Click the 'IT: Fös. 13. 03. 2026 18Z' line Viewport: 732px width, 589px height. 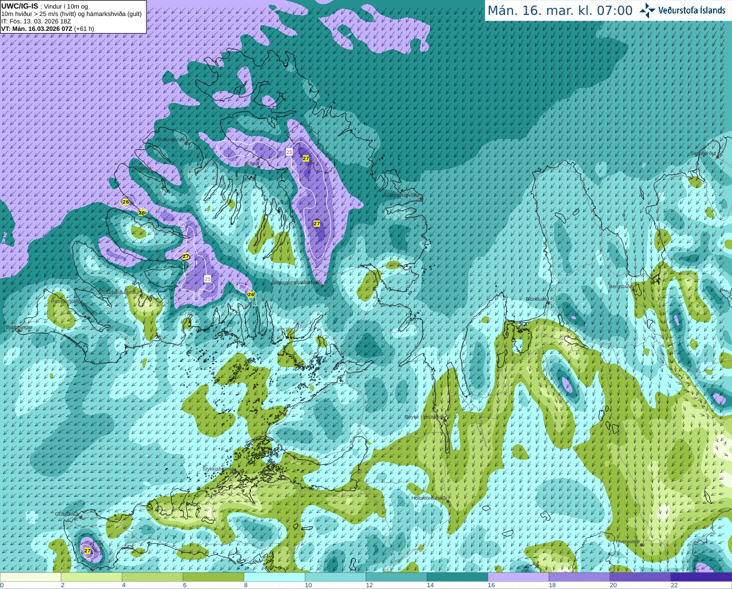36,21
